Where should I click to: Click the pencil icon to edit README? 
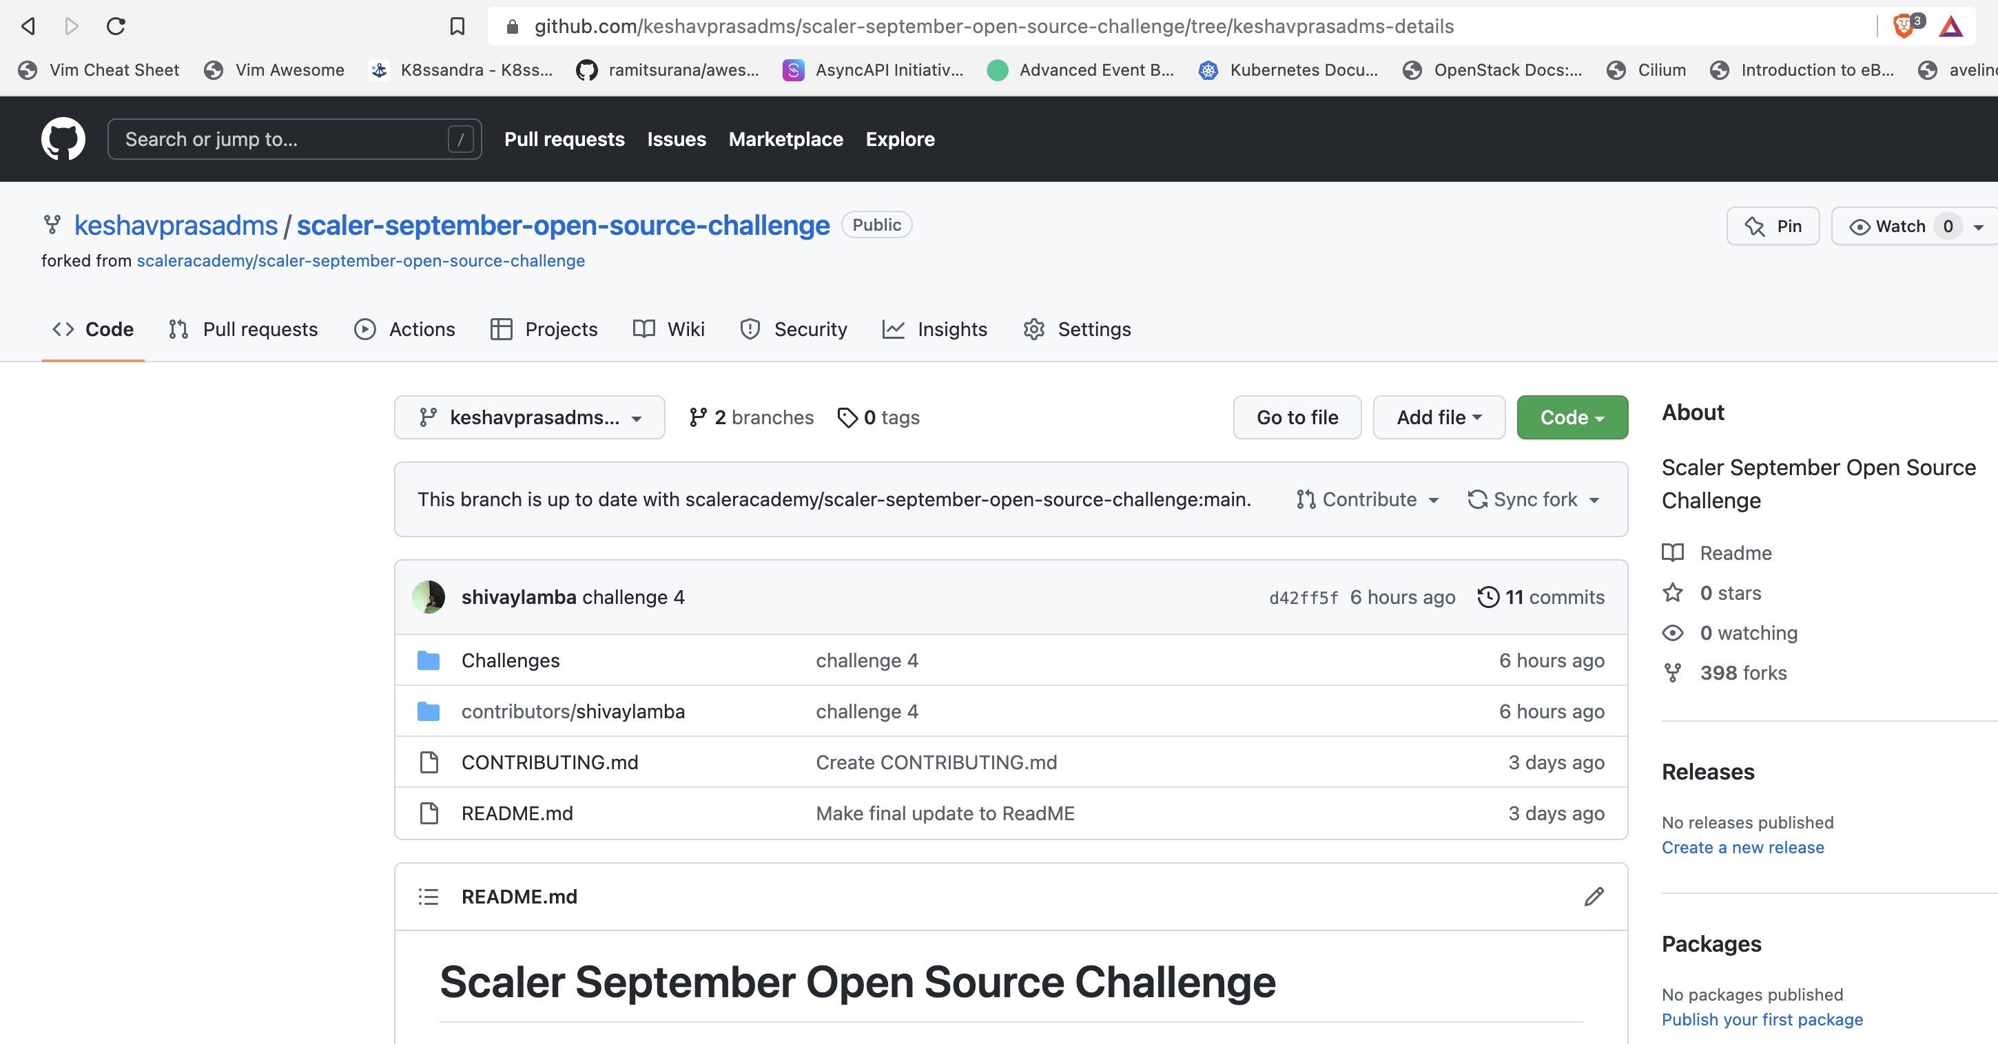click(x=1593, y=897)
